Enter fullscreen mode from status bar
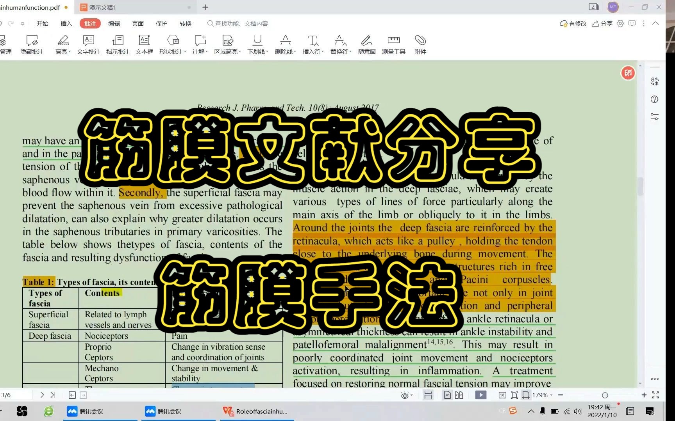The width and height of the screenshot is (675, 421). pyautogui.click(x=655, y=395)
